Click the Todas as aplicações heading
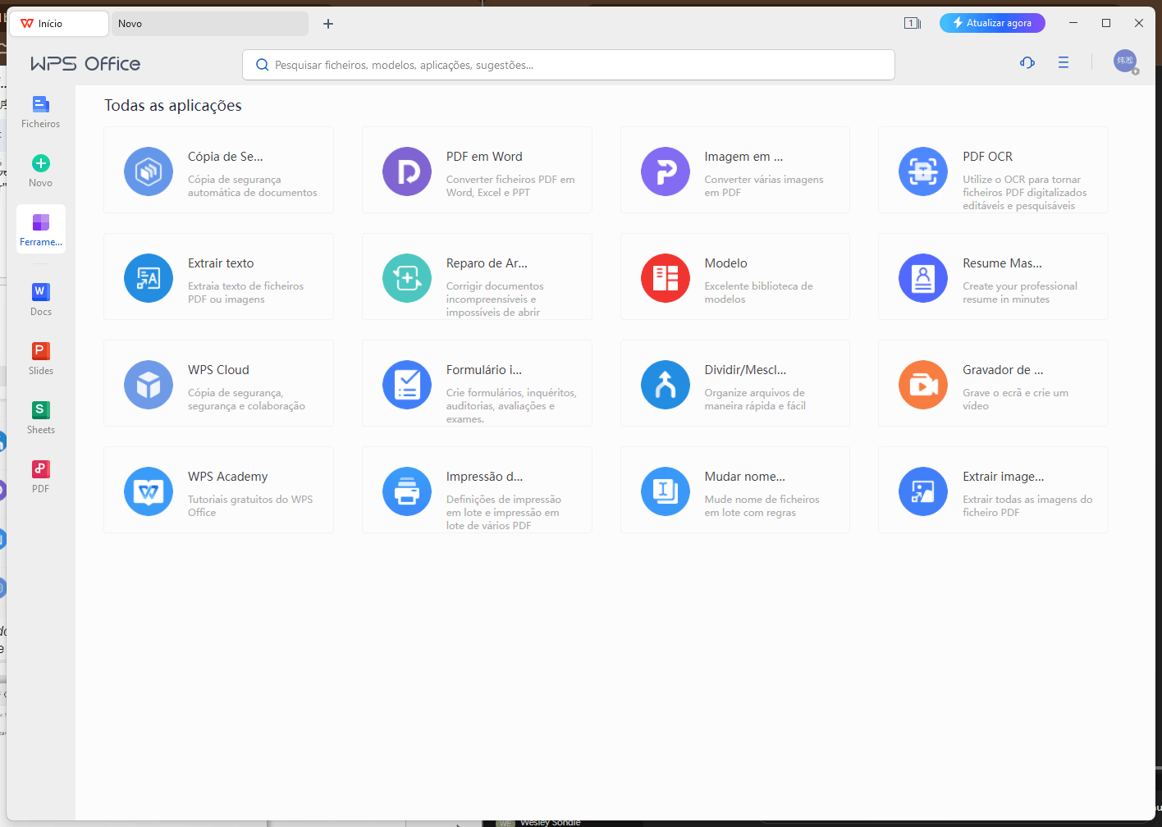The image size is (1162, 827). tap(172, 105)
